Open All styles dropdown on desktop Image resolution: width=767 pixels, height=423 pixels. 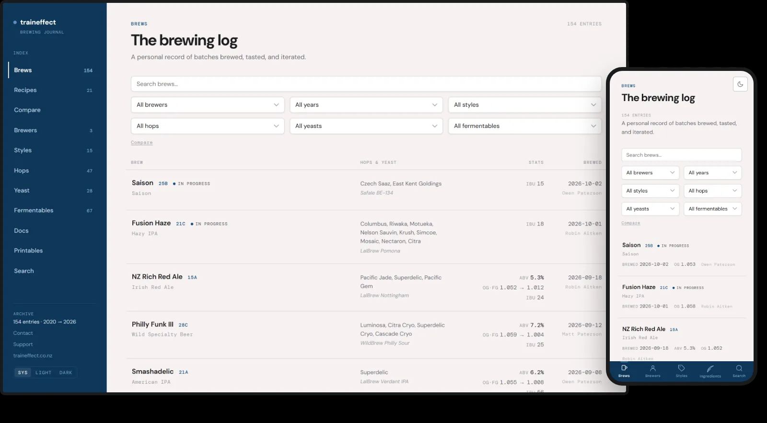pos(525,105)
